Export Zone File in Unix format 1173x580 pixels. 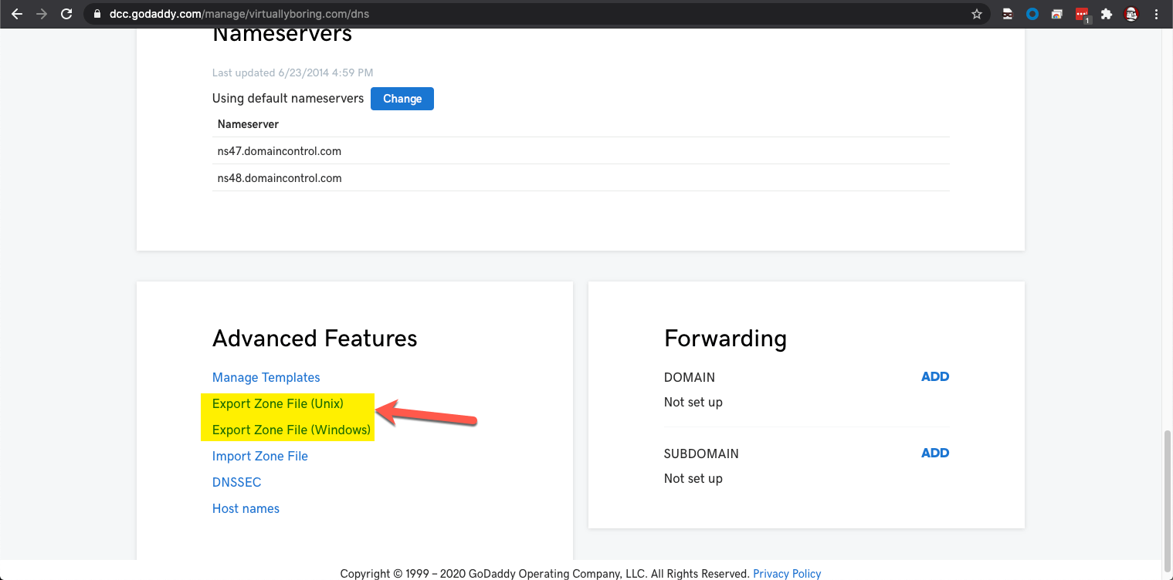point(277,403)
